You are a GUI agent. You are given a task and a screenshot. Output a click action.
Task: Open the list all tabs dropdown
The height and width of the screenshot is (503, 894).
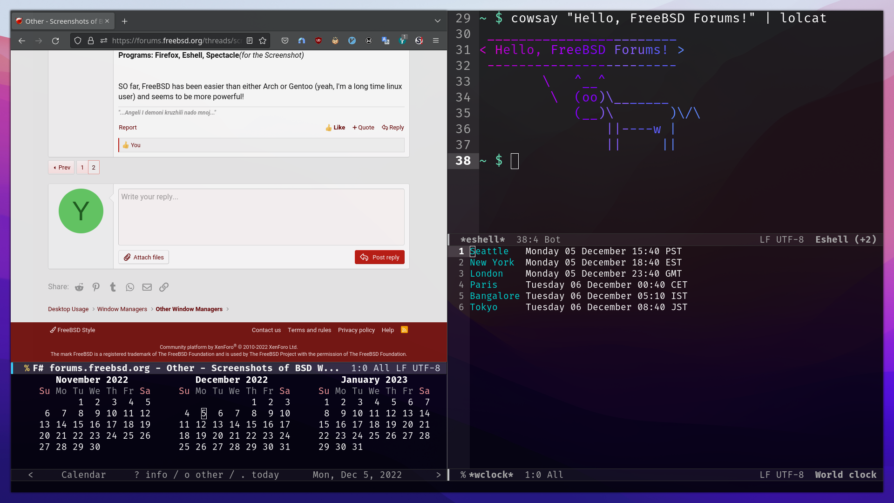pos(437,21)
